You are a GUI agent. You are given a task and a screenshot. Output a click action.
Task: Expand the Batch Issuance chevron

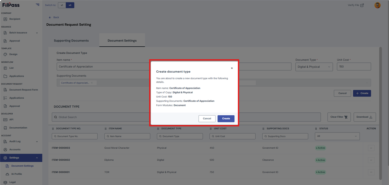(x=37, y=33)
